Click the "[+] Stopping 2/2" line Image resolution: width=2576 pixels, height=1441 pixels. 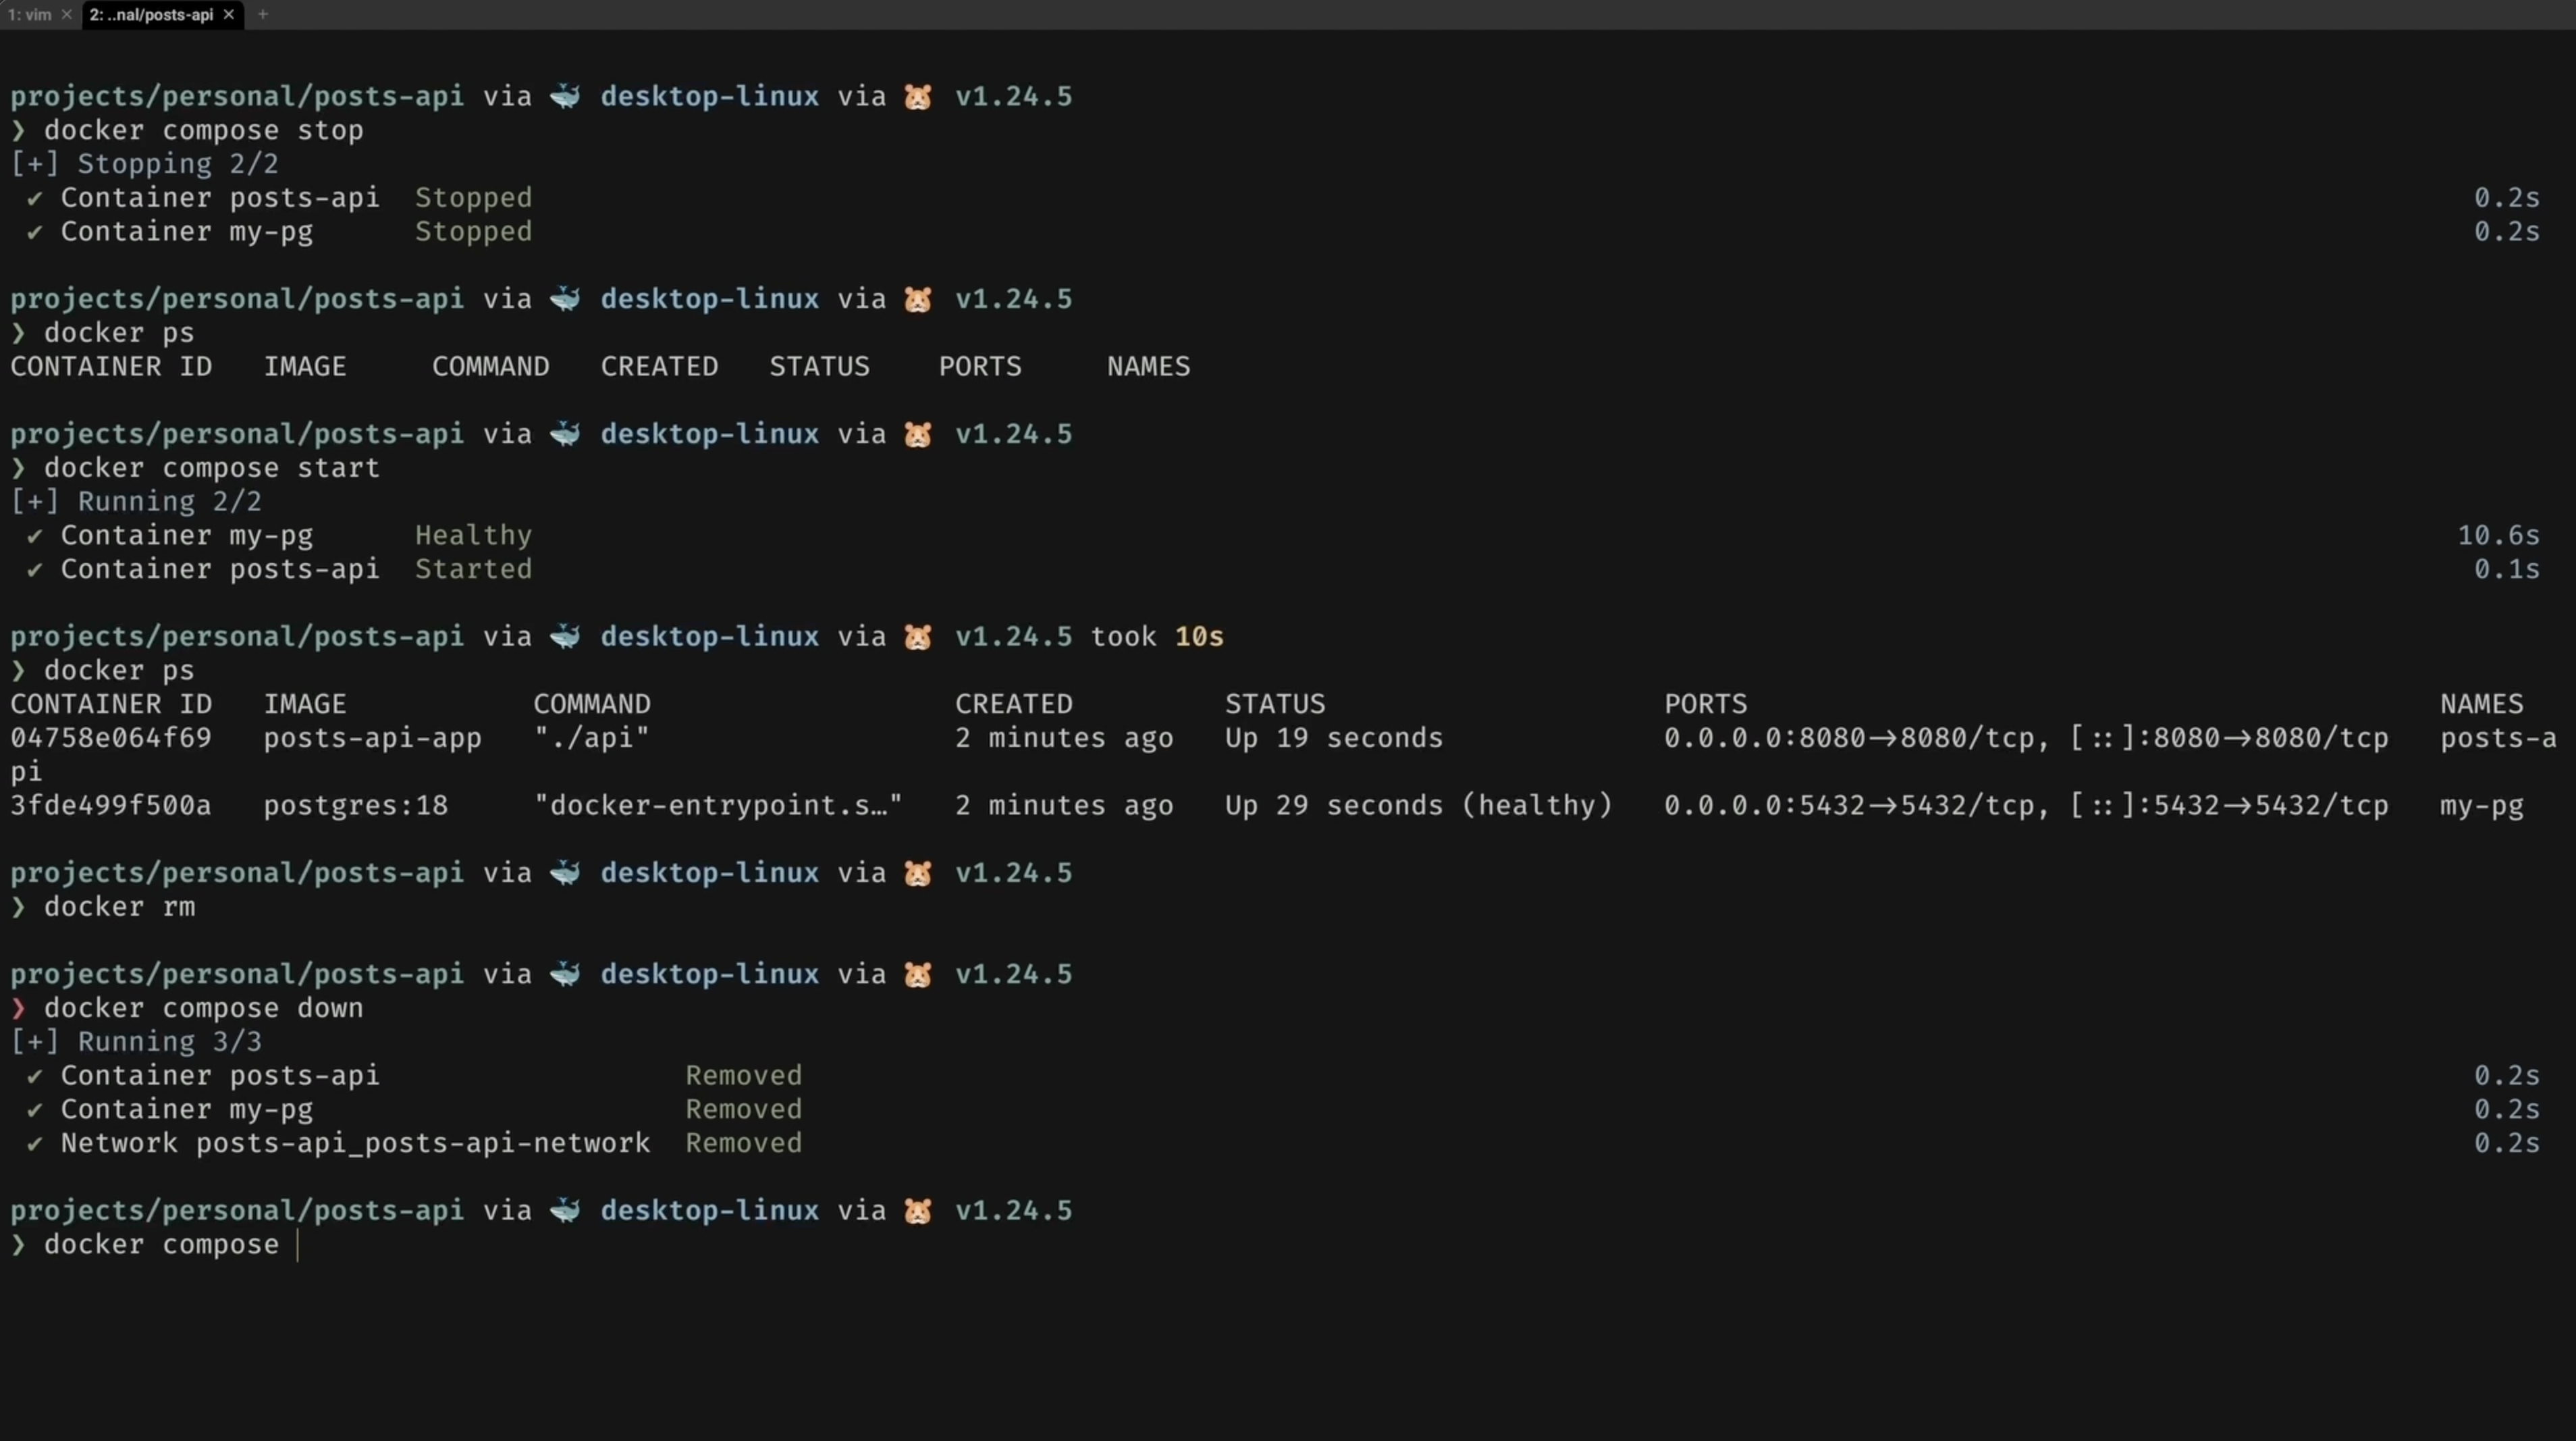tap(145, 164)
